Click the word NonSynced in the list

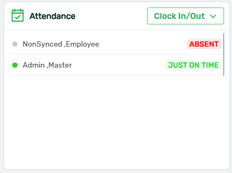point(42,44)
